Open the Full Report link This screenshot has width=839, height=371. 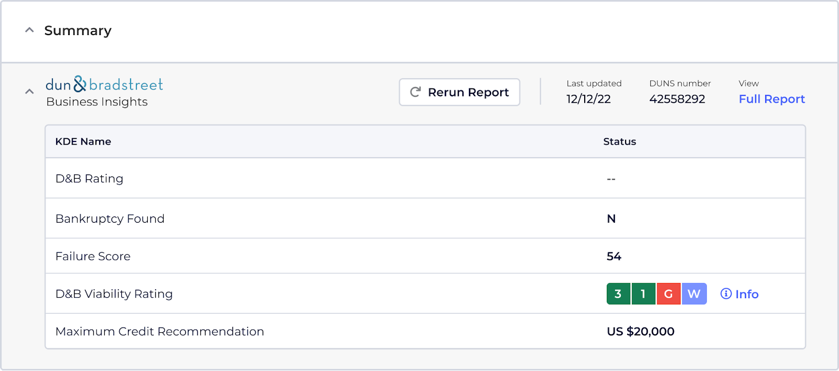pyautogui.click(x=771, y=99)
